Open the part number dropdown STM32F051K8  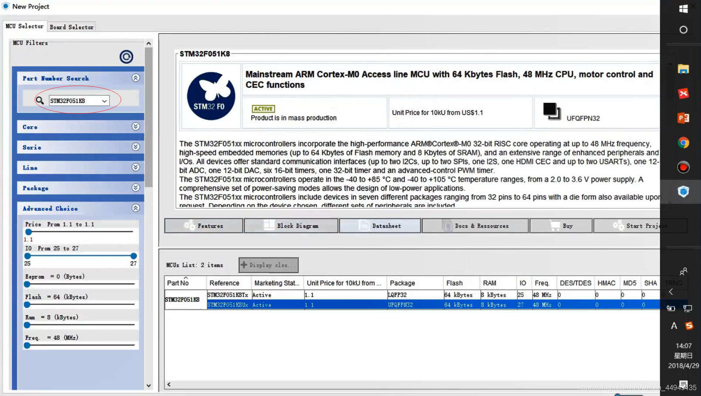point(104,101)
